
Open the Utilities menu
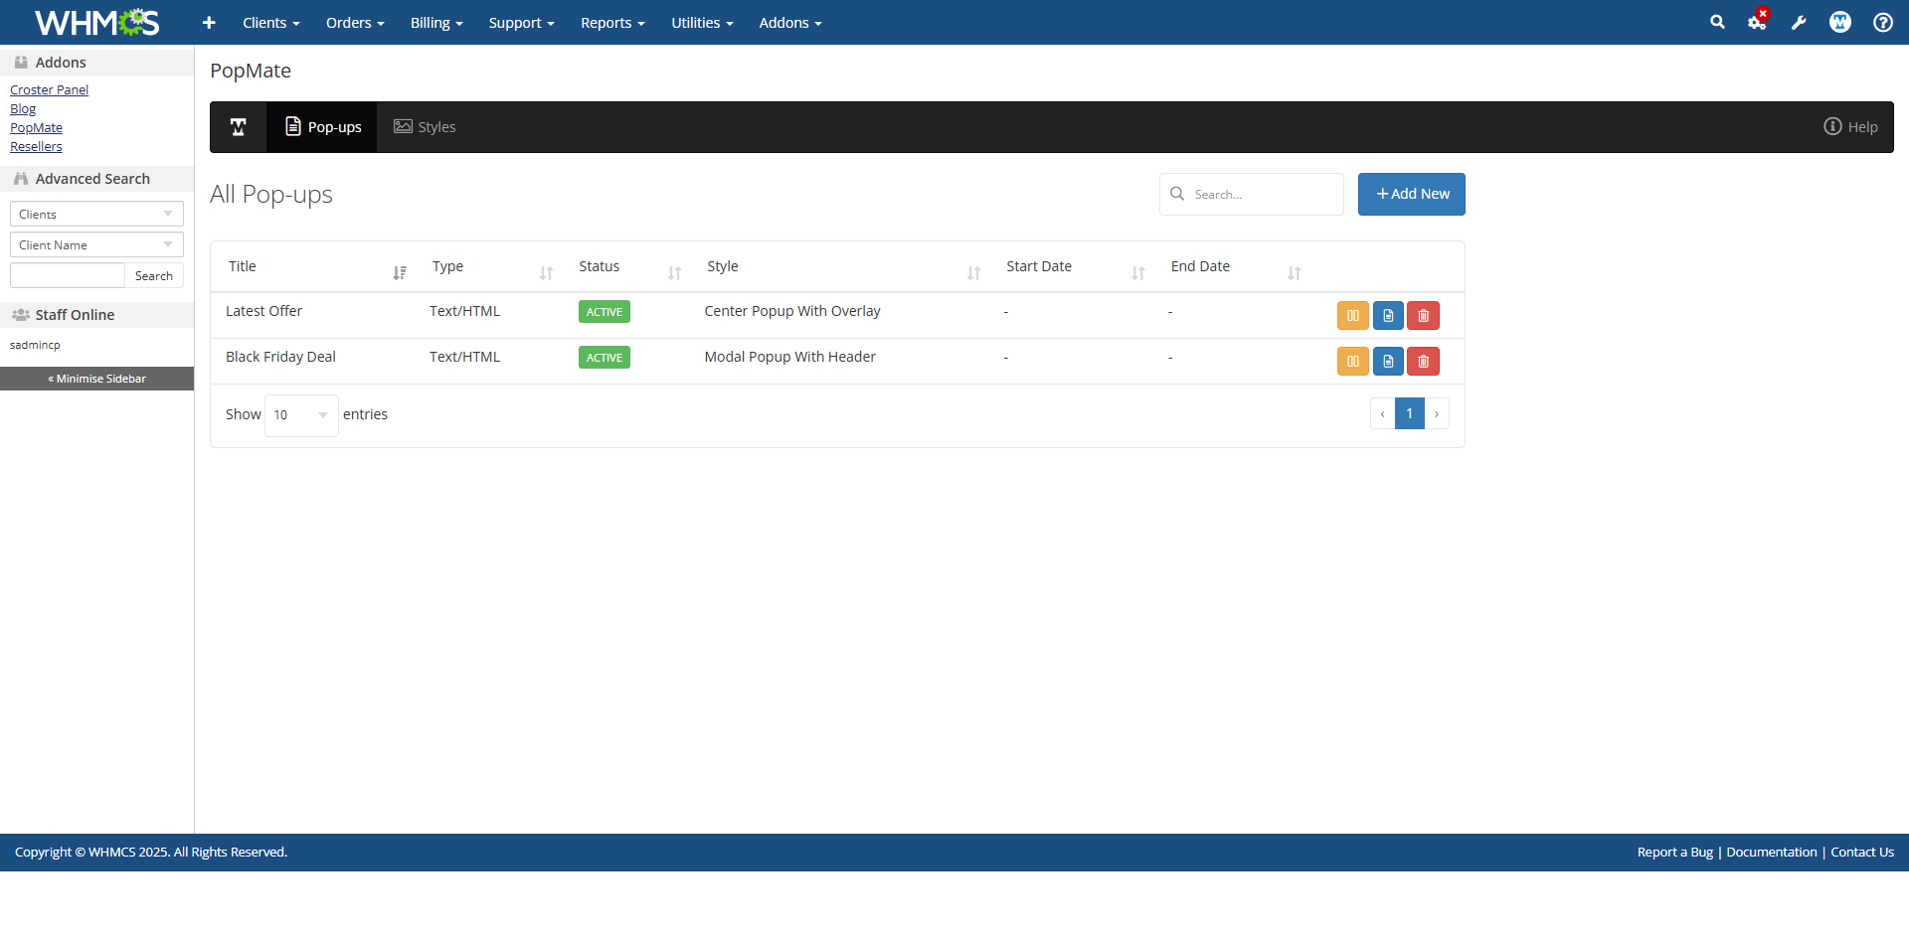coord(702,23)
